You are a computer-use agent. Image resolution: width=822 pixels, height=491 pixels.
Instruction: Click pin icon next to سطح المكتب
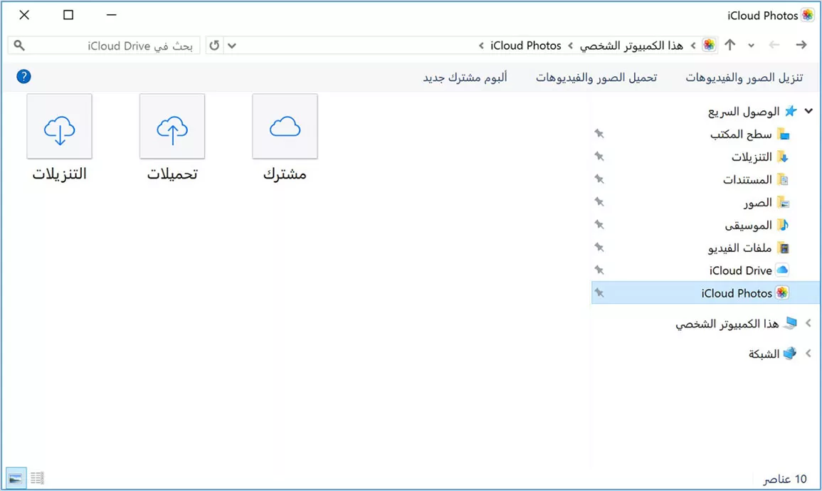599,134
